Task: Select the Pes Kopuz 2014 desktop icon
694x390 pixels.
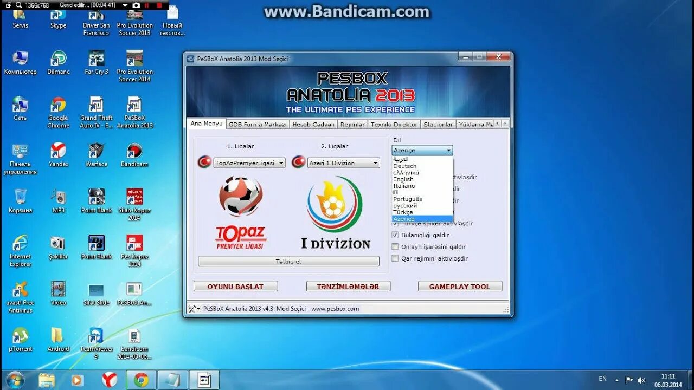Action: coord(134,251)
